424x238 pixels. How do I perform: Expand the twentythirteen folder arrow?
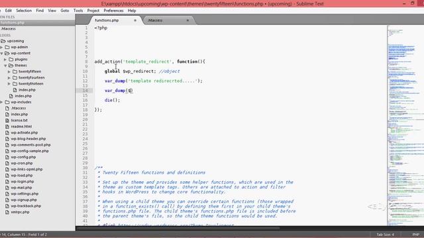coord(9,84)
